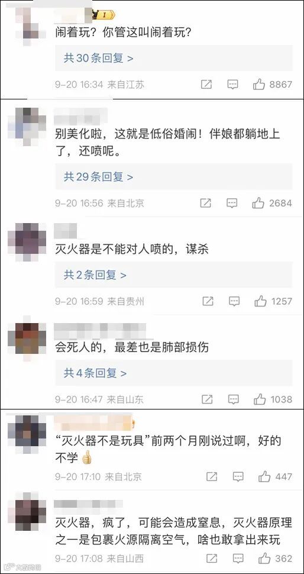Open avatar of 灭火器是不能对人喷的 commenter
Viewport: 304px width, 574px height.
27,241
